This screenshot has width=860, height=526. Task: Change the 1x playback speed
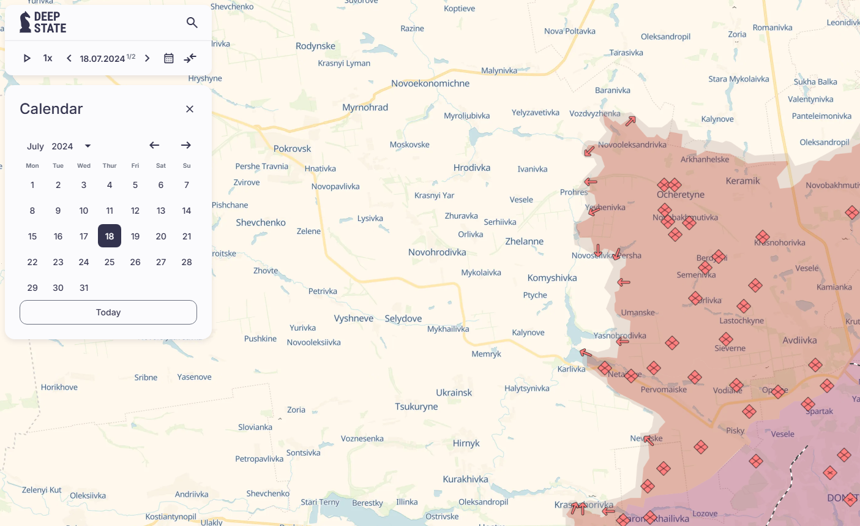tap(48, 58)
